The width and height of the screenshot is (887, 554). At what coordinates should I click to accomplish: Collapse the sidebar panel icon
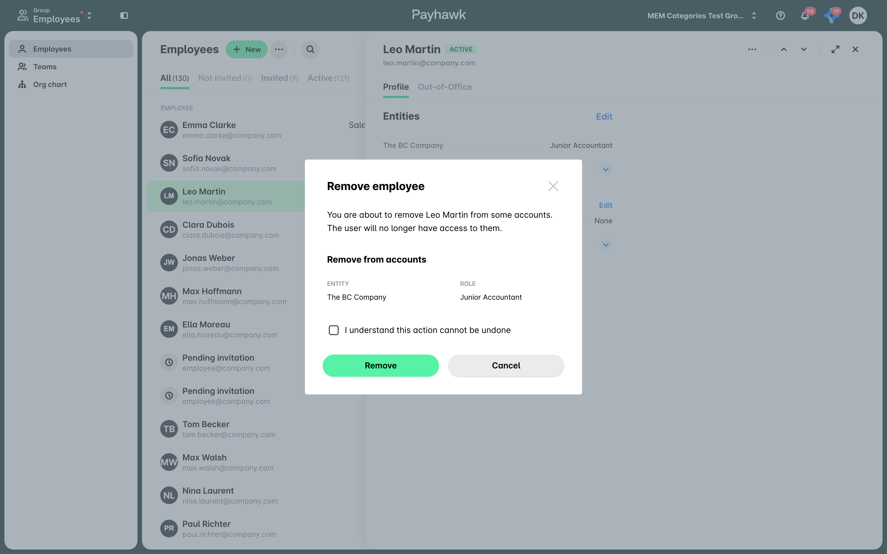point(124,16)
